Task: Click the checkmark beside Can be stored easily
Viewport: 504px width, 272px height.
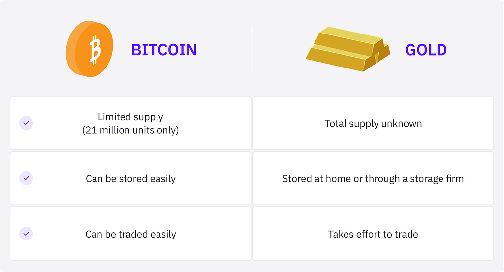Action: pyautogui.click(x=26, y=178)
